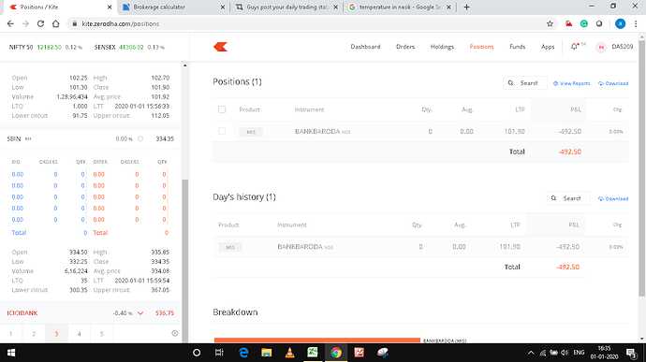Image resolution: width=646 pixels, height=362 pixels.
Task: Check the BANKBARODA position row checkbox
Action: 222,131
